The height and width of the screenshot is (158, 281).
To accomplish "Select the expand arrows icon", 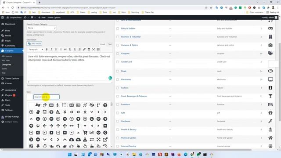I will pos(98,140).
